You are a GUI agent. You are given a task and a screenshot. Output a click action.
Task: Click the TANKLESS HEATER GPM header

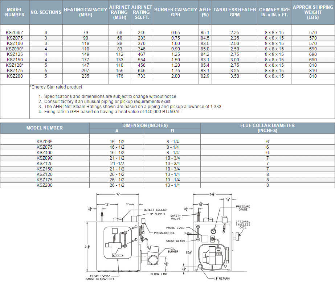point(234,12)
